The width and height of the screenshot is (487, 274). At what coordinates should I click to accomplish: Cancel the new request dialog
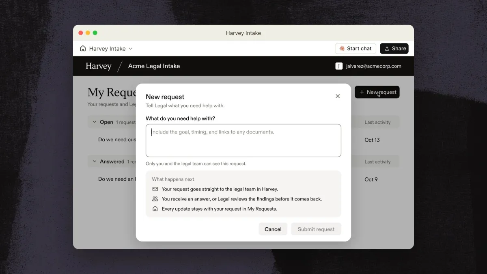[x=273, y=229]
